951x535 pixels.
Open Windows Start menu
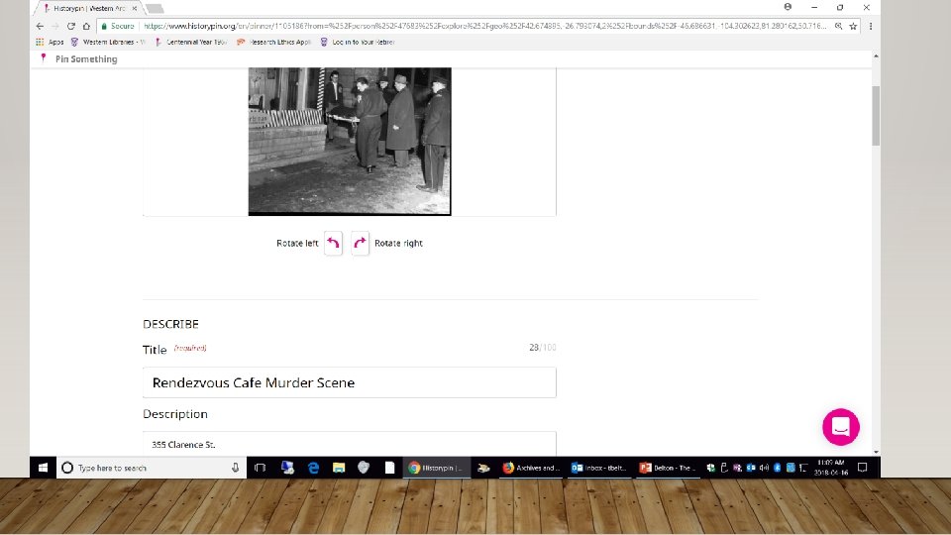coord(43,468)
